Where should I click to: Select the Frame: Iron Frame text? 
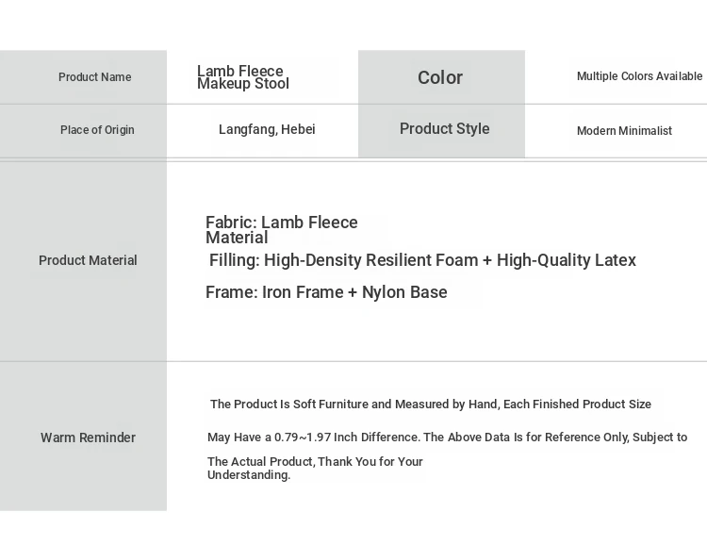[x=274, y=292]
